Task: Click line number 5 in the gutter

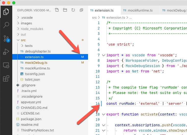Action: 98,44
